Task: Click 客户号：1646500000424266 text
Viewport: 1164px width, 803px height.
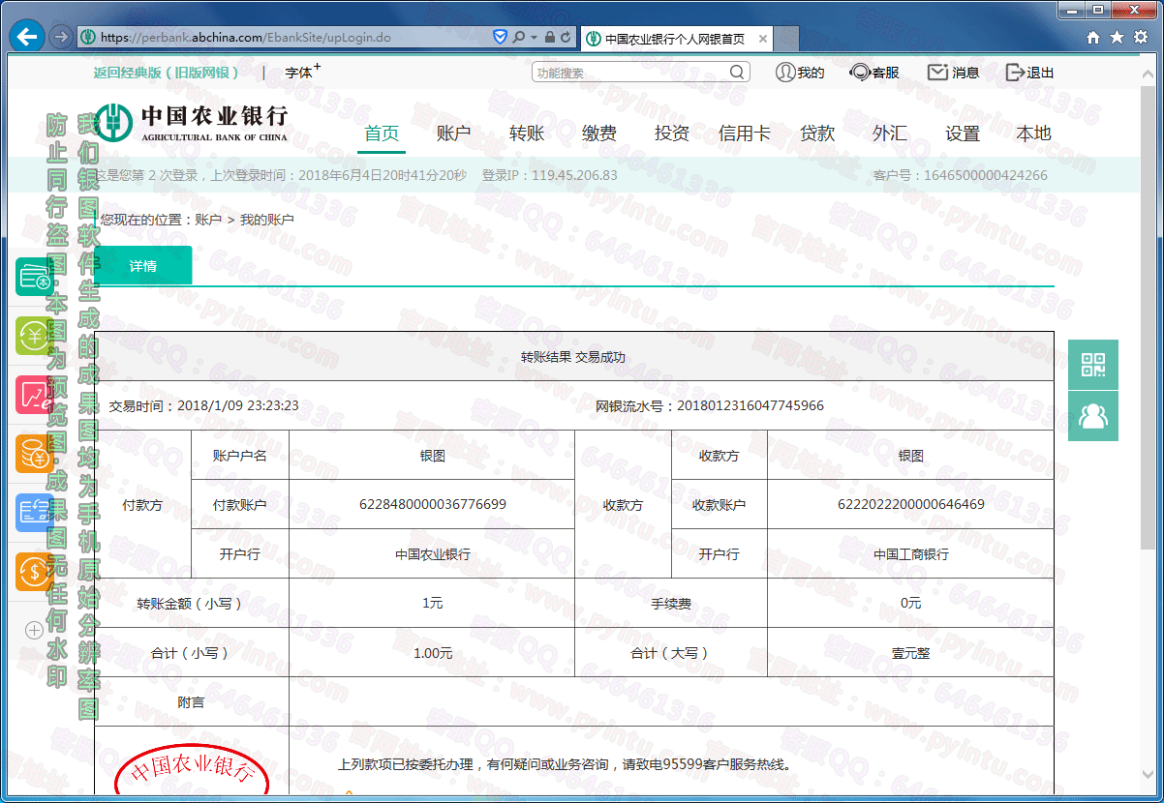Action: (x=960, y=175)
